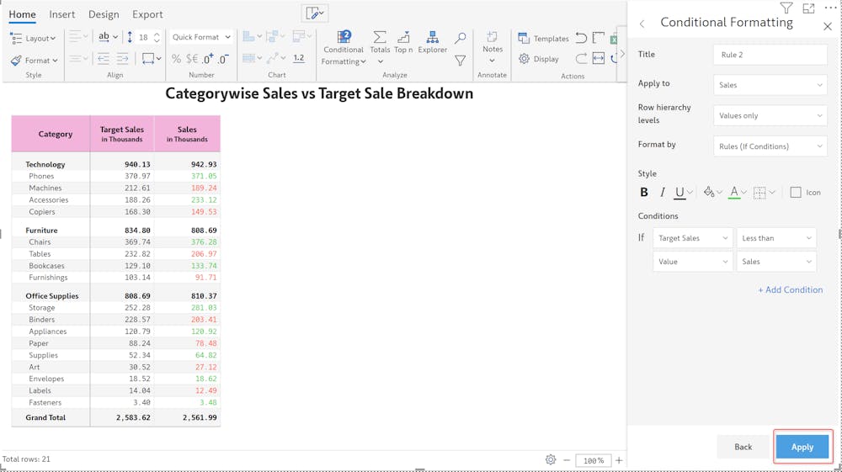
Task: Click the Add Condition link
Action: (790, 289)
